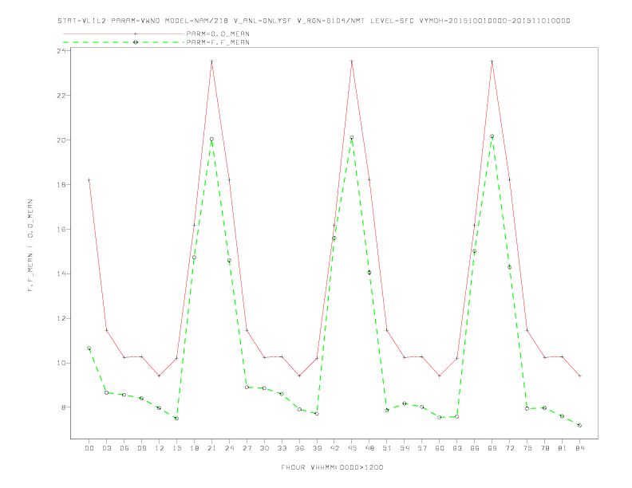Click the y-axis tick label 8

click(64, 407)
